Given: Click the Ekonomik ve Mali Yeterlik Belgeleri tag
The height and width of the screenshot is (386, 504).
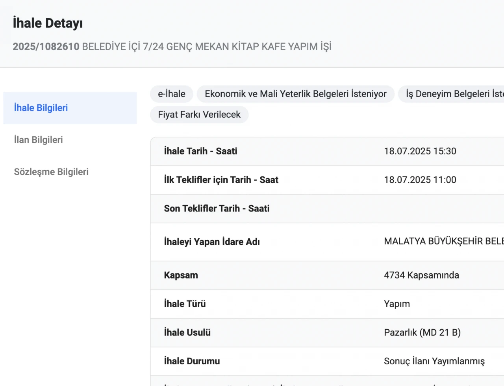Looking at the screenshot, I should point(295,94).
